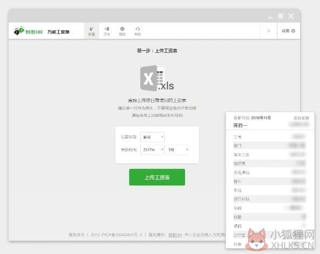The width and height of the screenshot is (320, 254).
Task: Open the 帮助 headset tab
Action: pos(138,31)
